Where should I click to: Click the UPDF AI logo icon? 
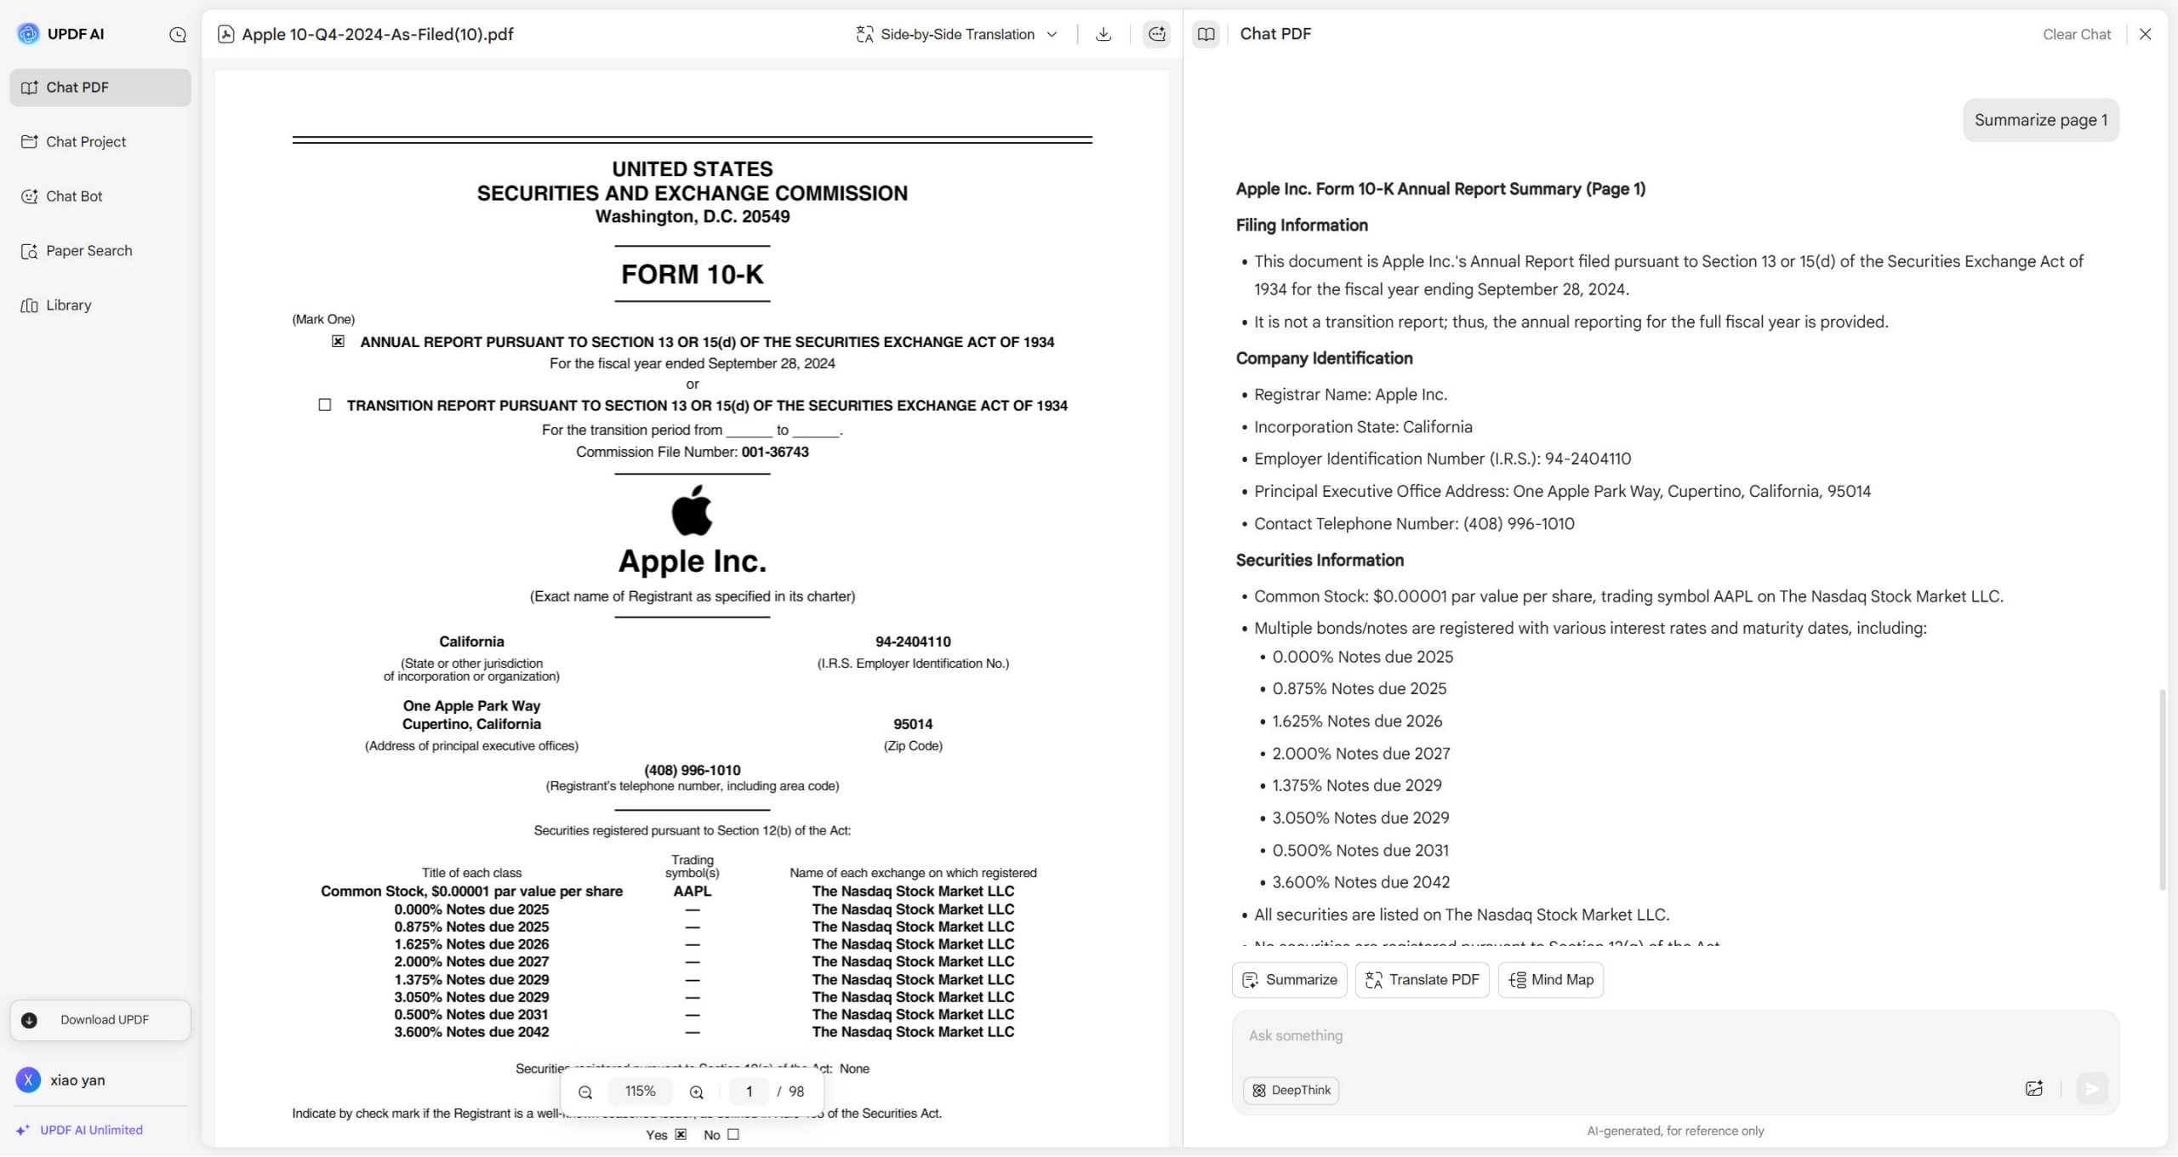(28, 34)
